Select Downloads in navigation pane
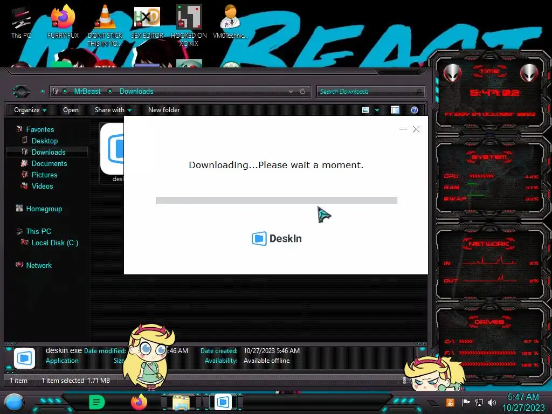The width and height of the screenshot is (552, 414). [x=47, y=152]
